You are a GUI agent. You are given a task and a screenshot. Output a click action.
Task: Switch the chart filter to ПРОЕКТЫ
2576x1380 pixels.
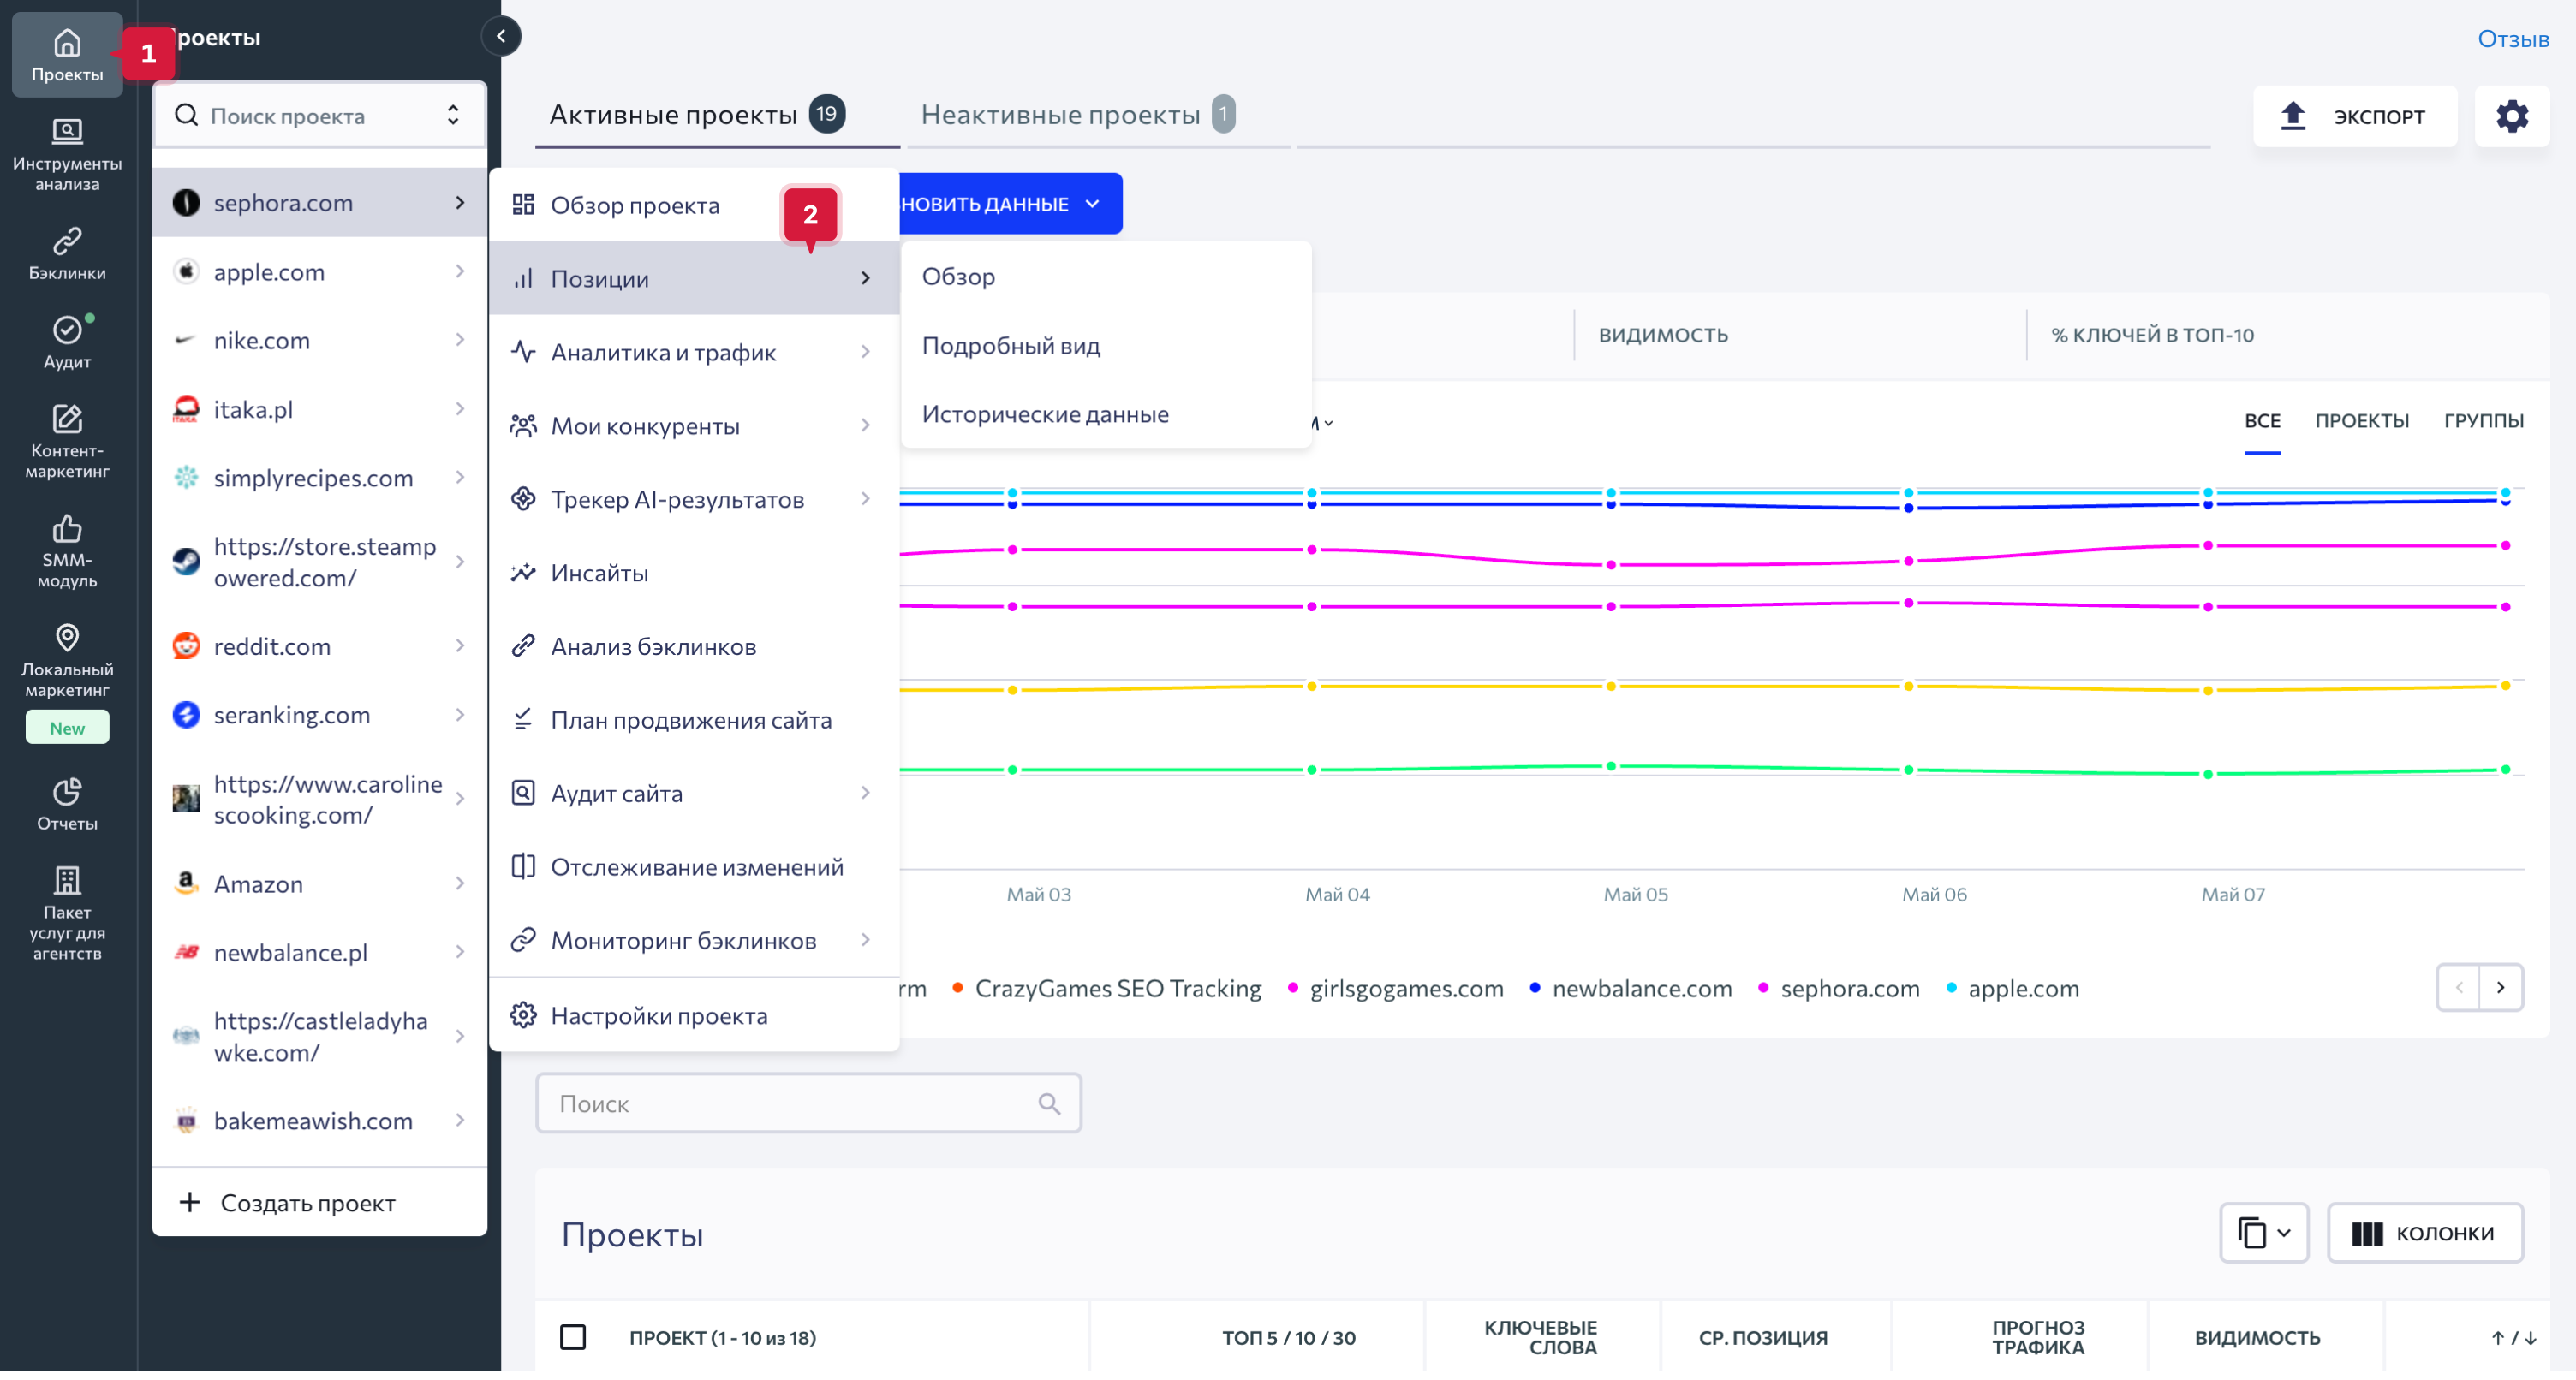[x=2361, y=420]
